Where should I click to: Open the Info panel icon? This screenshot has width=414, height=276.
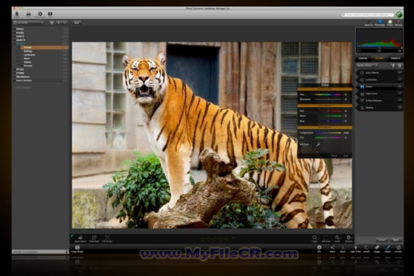pos(319,247)
